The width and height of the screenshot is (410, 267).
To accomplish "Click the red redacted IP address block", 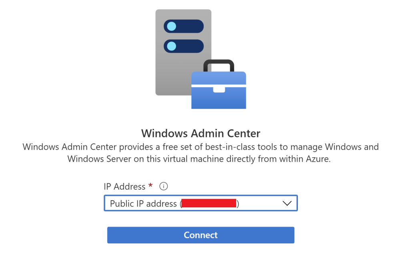I will 209,203.
